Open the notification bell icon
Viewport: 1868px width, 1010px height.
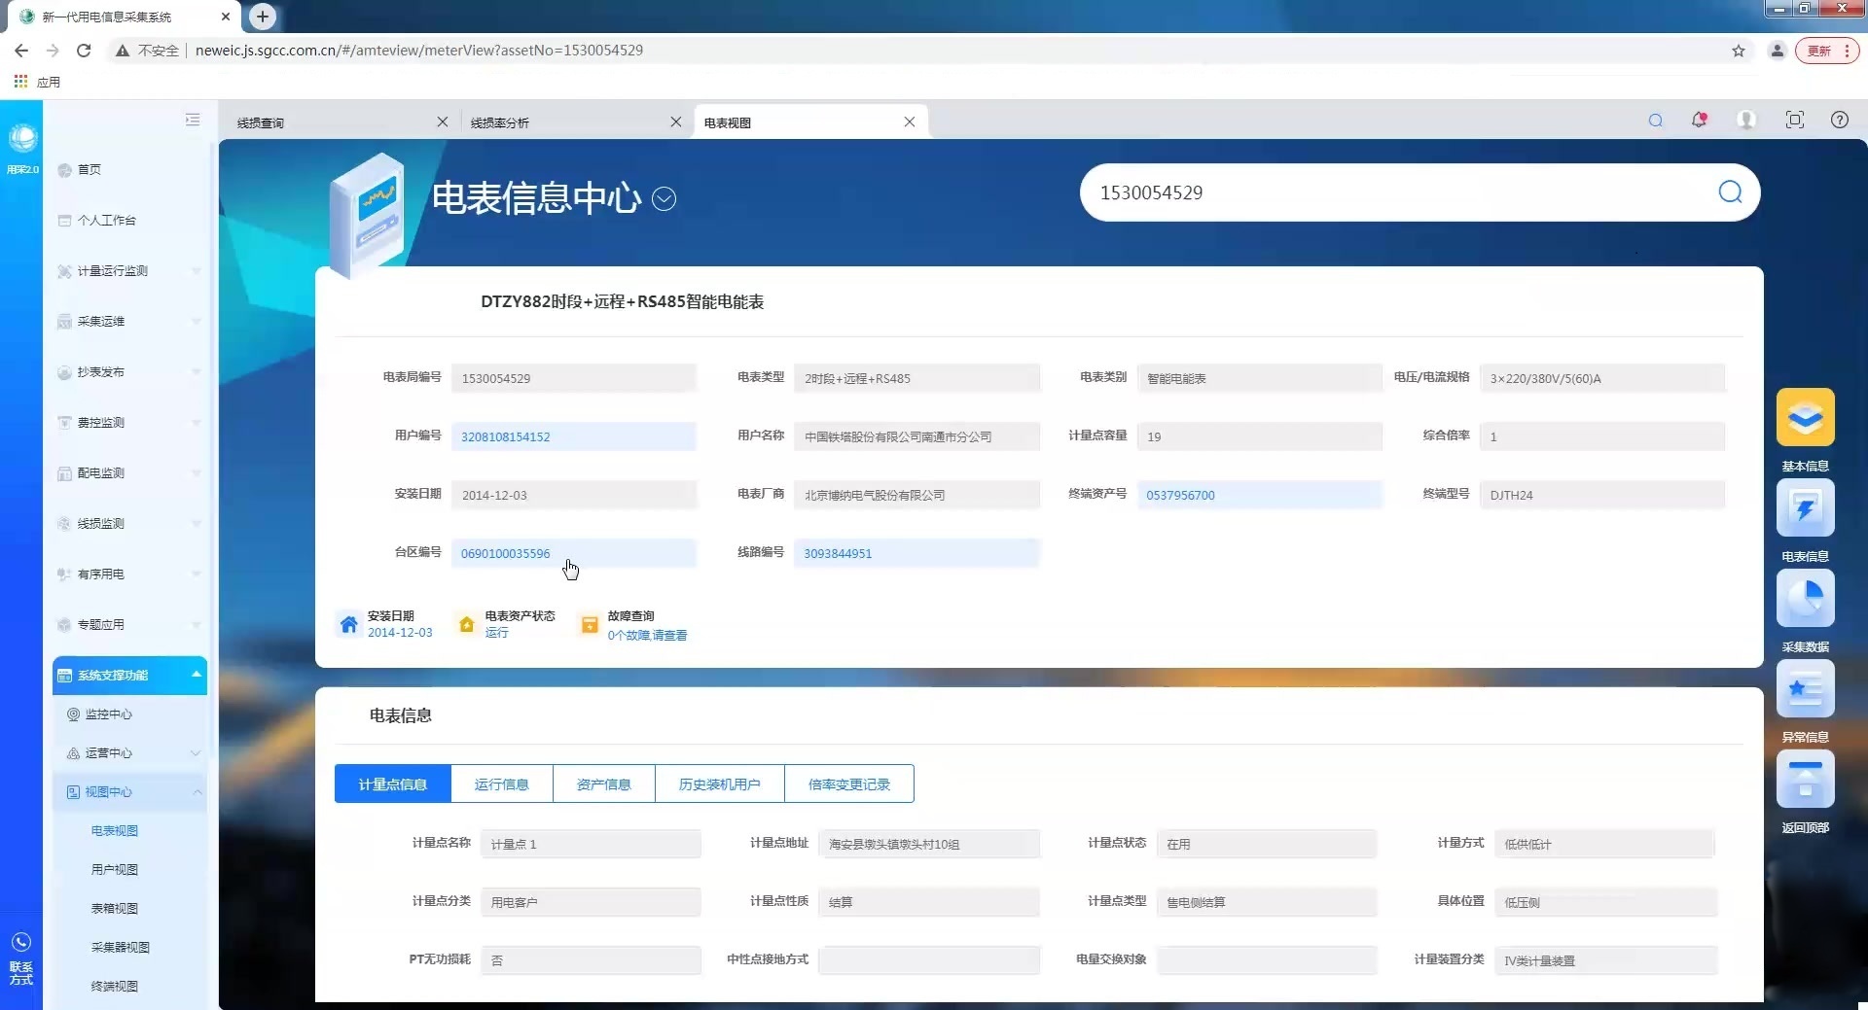[x=1699, y=121]
